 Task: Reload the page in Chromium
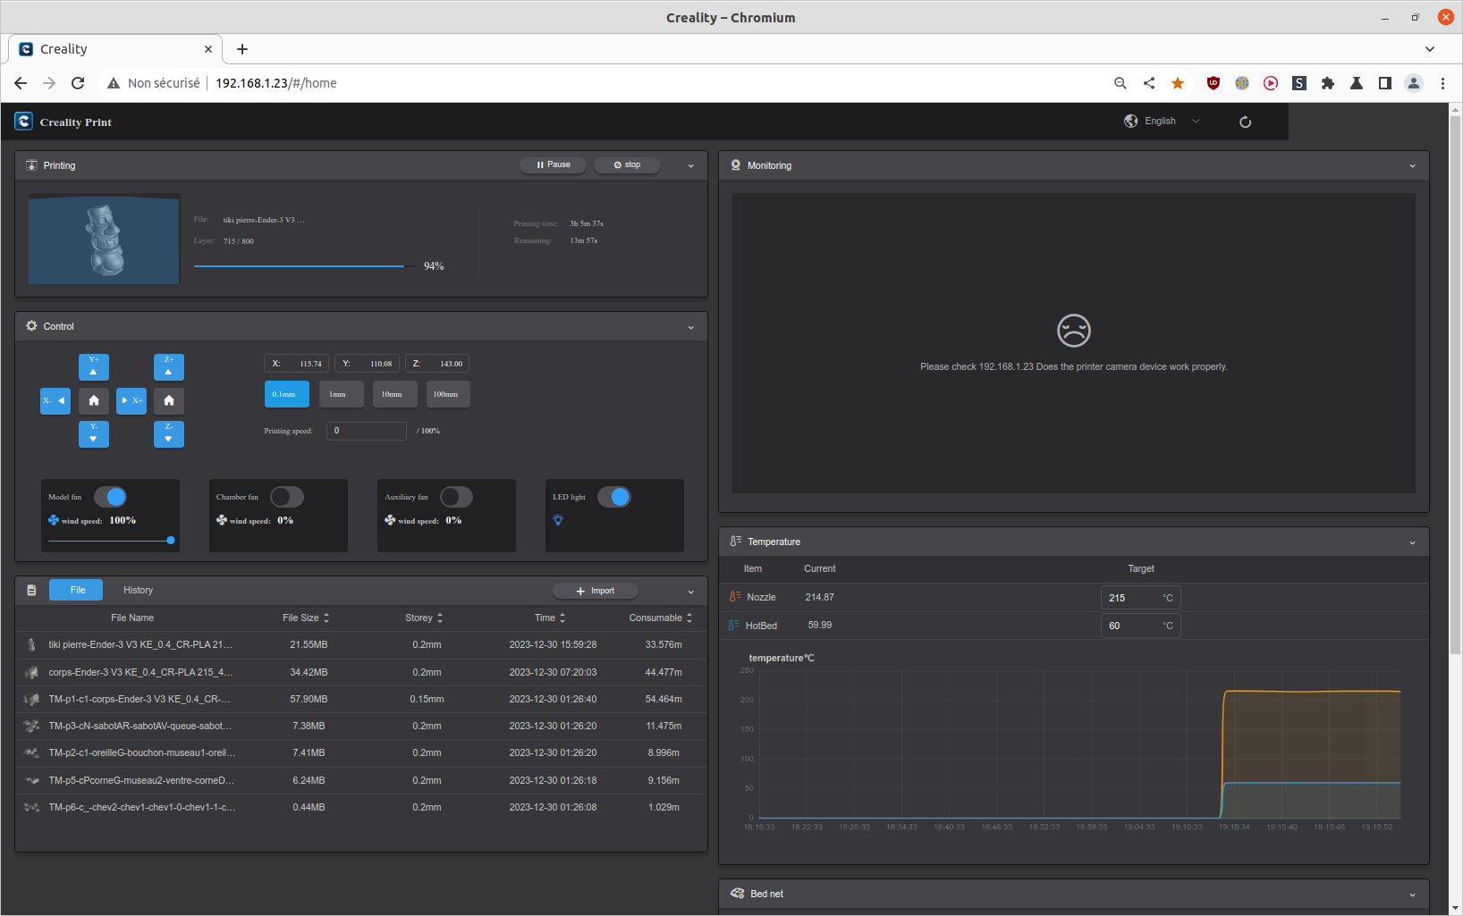tap(78, 83)
